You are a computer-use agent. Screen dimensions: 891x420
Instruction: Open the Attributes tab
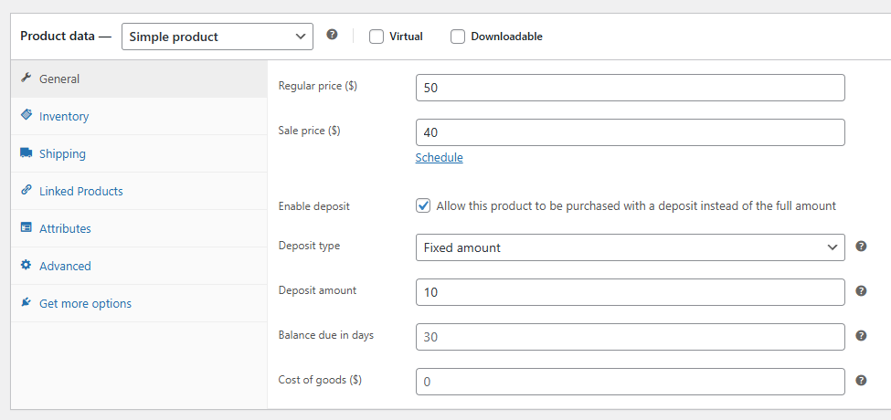coord(139,229)
